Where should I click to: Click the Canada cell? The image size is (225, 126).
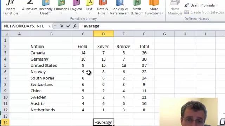tap(51, 53)
